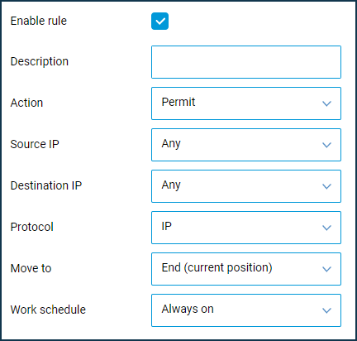Click the Protocol label text
This screenshot has height=341, width=357.
pyautogui.click(x=32, y=227)
